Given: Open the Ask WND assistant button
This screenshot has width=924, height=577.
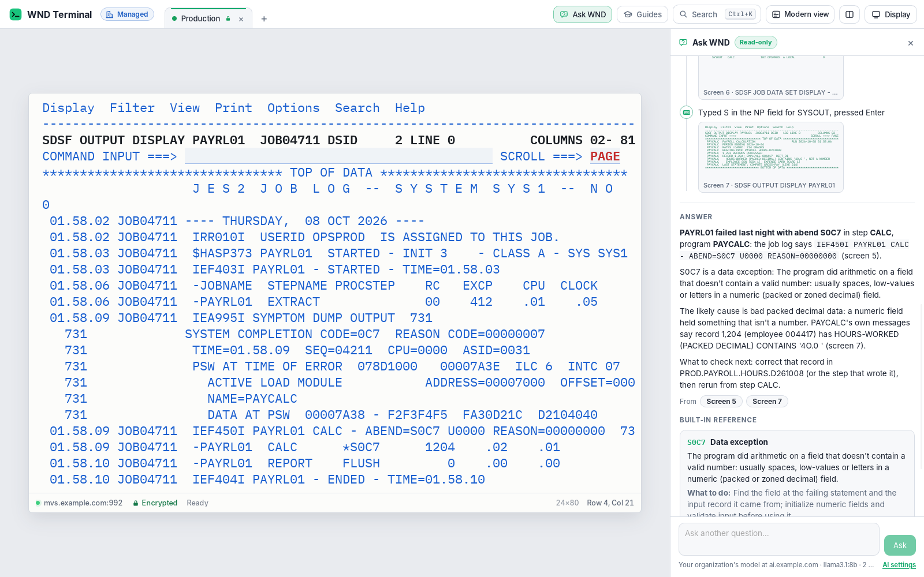Looking at the screenshot, I should (583, 14).
